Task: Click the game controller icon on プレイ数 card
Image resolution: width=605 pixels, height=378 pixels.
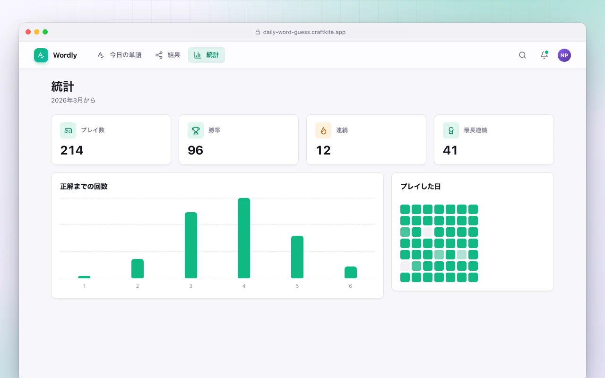Action: pos(68,130)
